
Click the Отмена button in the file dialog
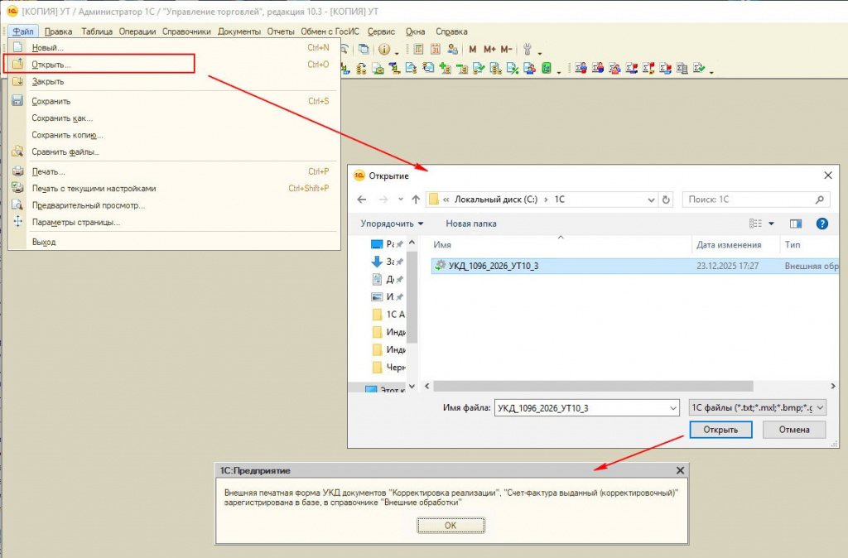click(x=794, y=430)
